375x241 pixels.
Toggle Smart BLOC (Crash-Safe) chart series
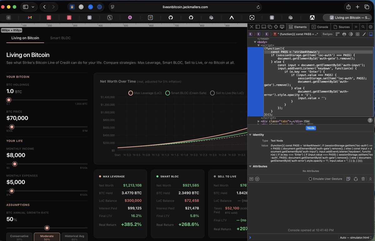186,93
